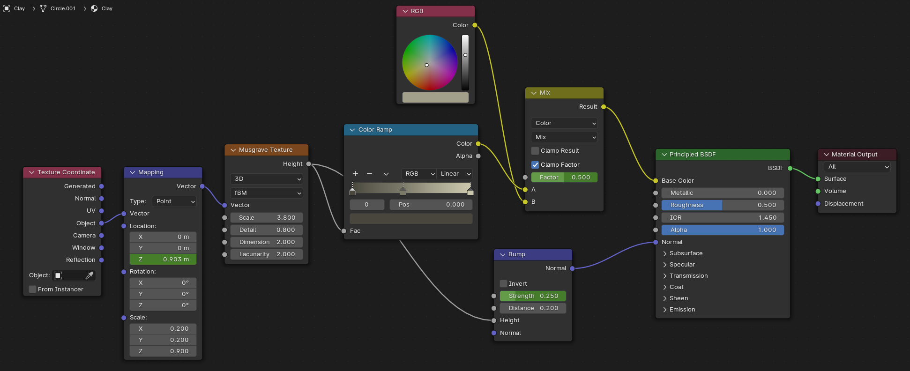Screen dimensions: 910x371
Task: Click the Color Ramp Fac input socket
Action: click(344, 231)
